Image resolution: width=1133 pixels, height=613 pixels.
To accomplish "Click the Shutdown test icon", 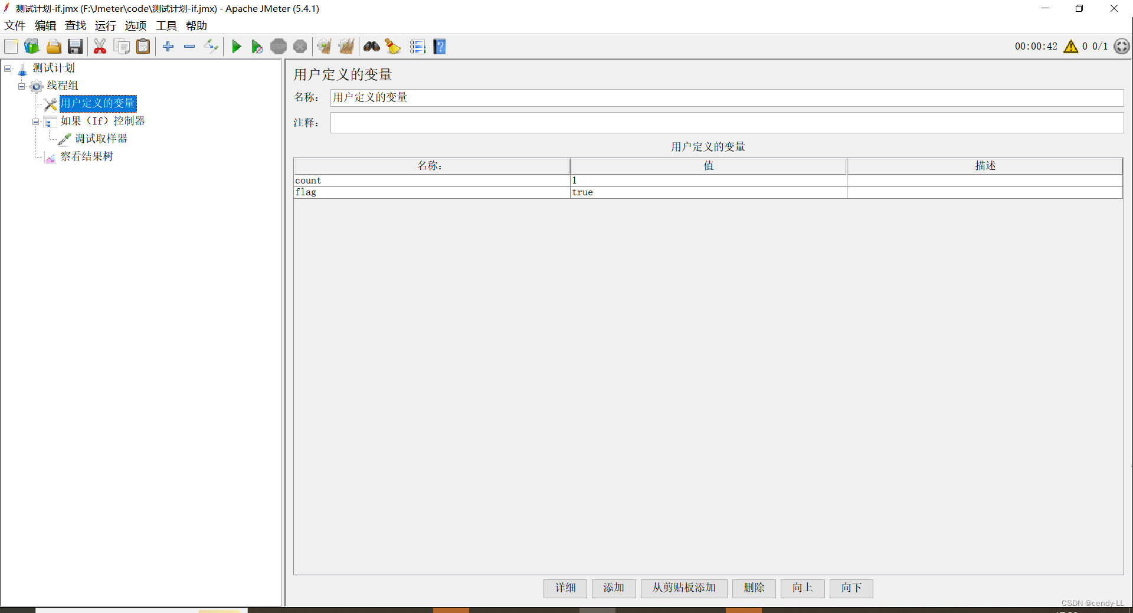I will (x=300, y=47).
